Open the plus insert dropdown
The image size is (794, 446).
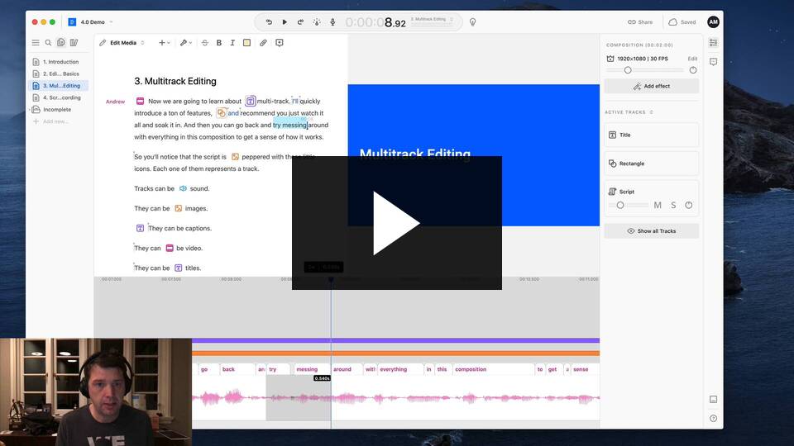(164, 43)
